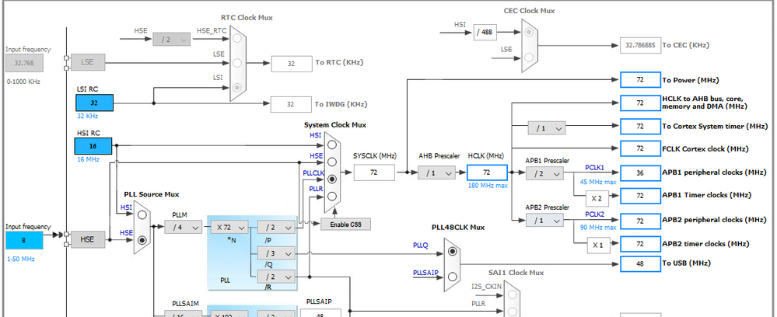Click the "PCLK2" label
777x317 pixels.
(x=595, y=214)
